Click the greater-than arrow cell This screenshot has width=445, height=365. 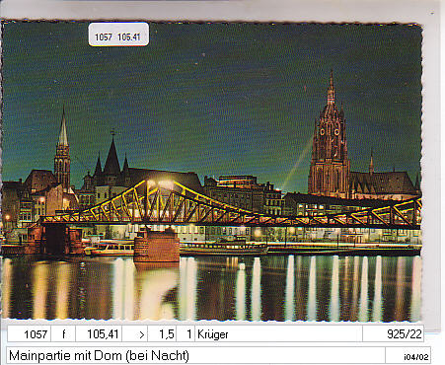click(135, 334)
